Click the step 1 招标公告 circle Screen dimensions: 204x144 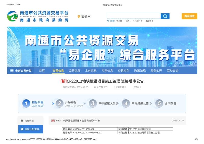click(26, 103)
